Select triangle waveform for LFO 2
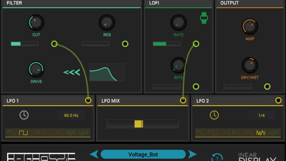Image resolution: width=286 pixels, height=161 pixels. (248, 133)
